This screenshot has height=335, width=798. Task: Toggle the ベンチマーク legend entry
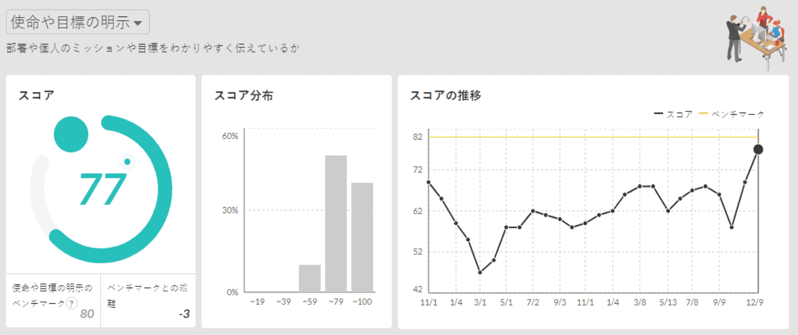coord(731,114)
